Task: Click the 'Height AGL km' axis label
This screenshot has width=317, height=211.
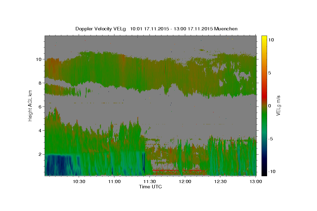Action: 30,105
